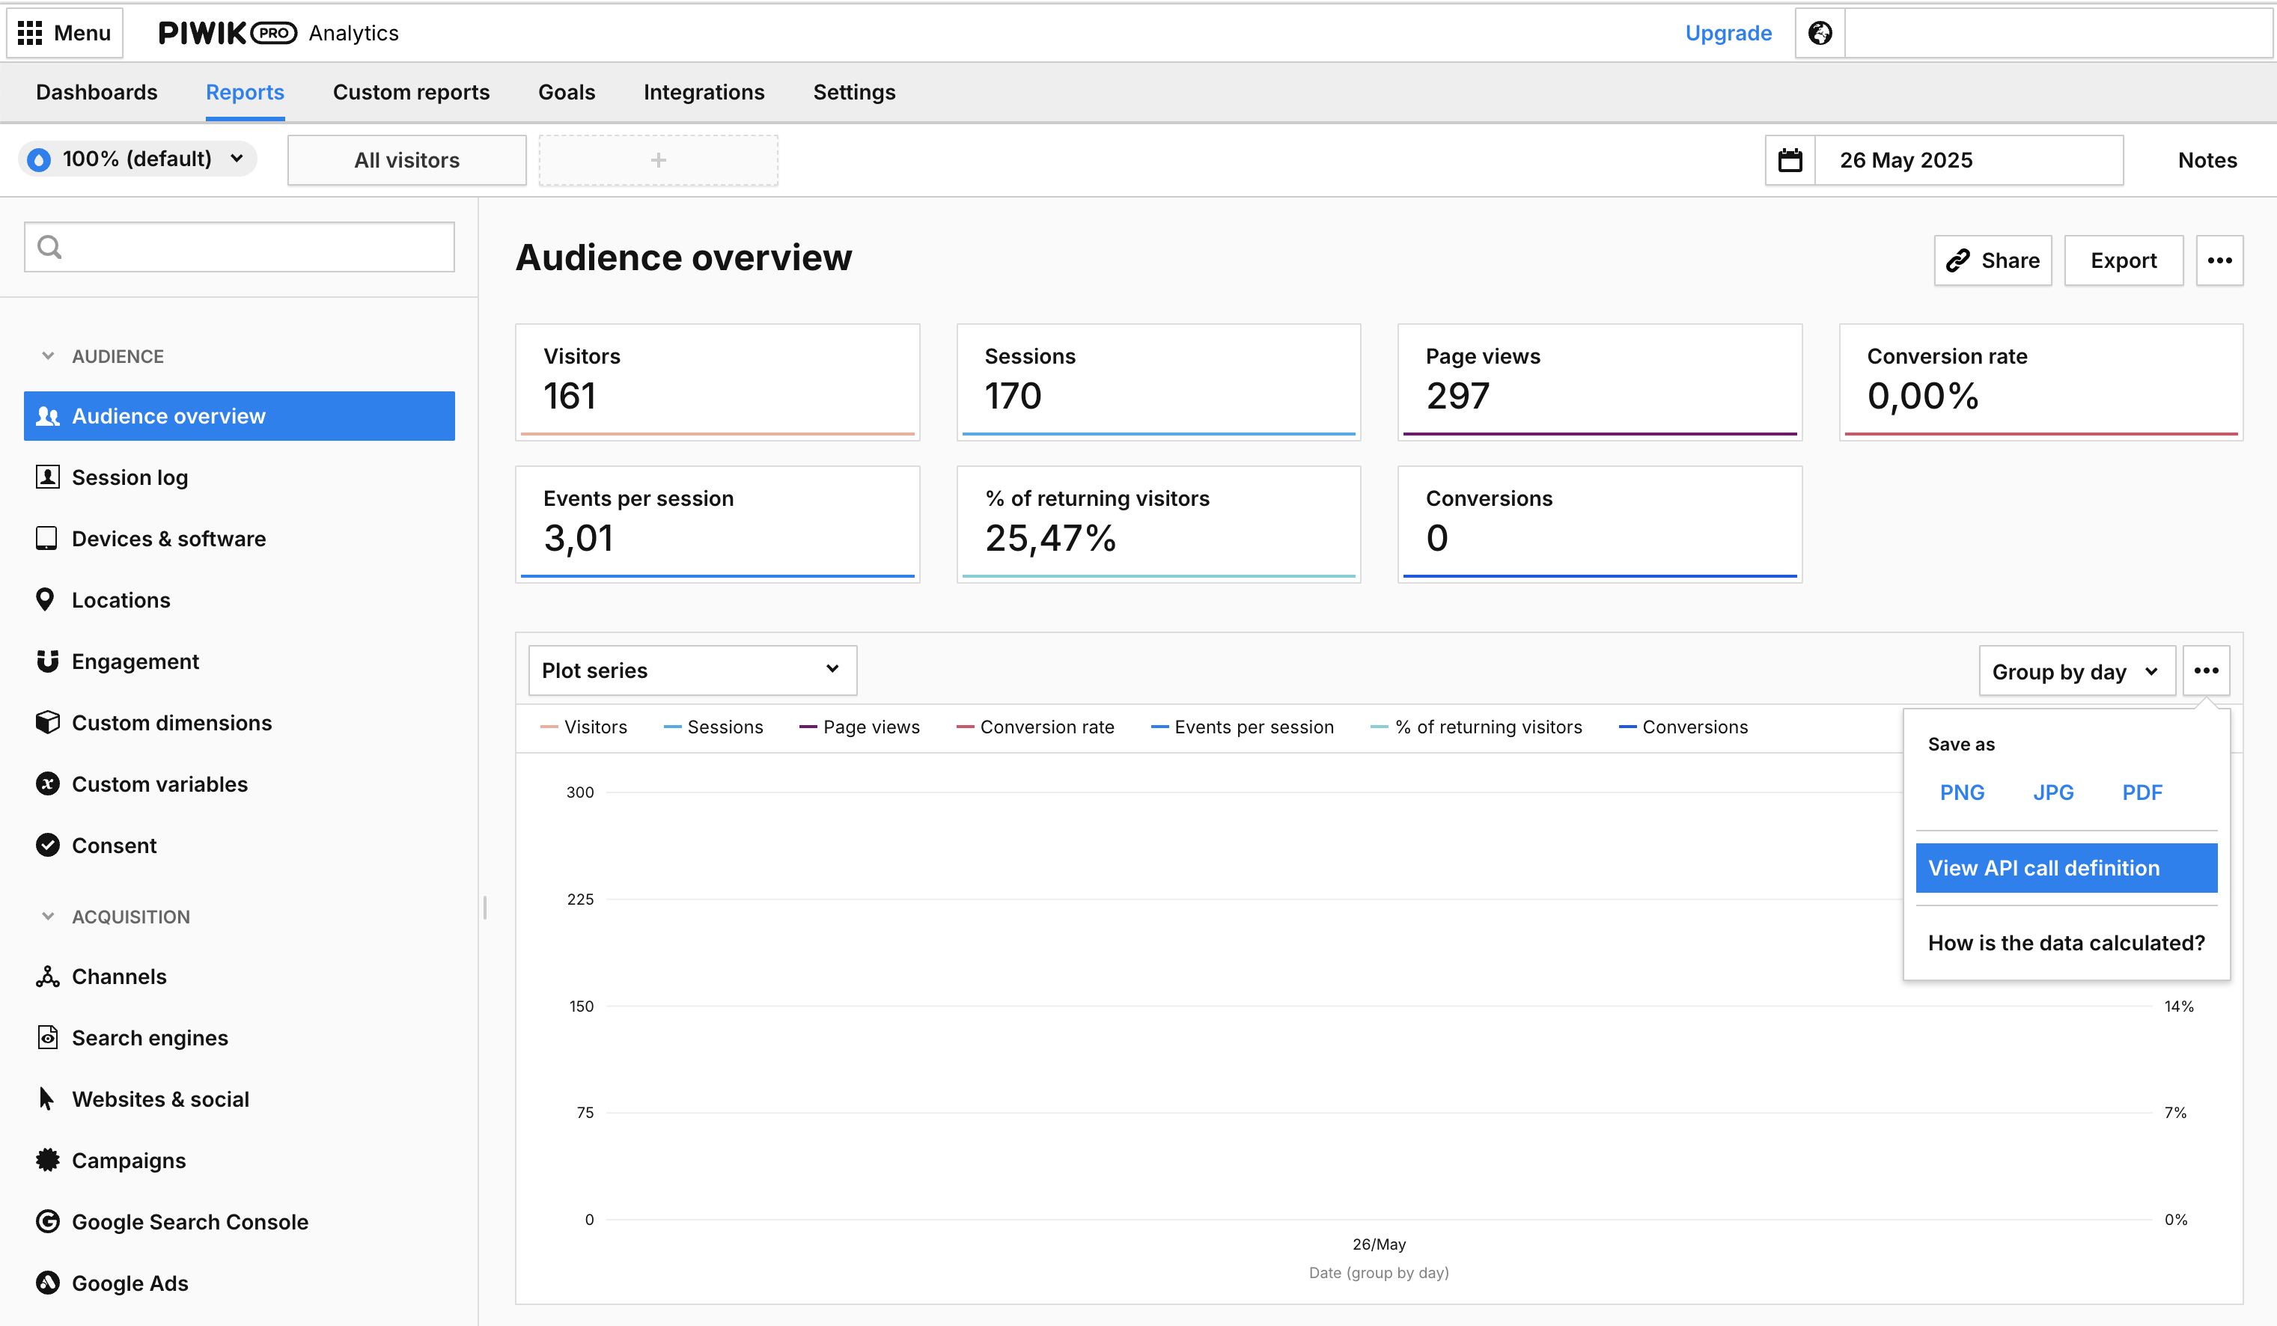Click the Custom variables icon
The image size is (2277, 1326).
pos(47,784)
